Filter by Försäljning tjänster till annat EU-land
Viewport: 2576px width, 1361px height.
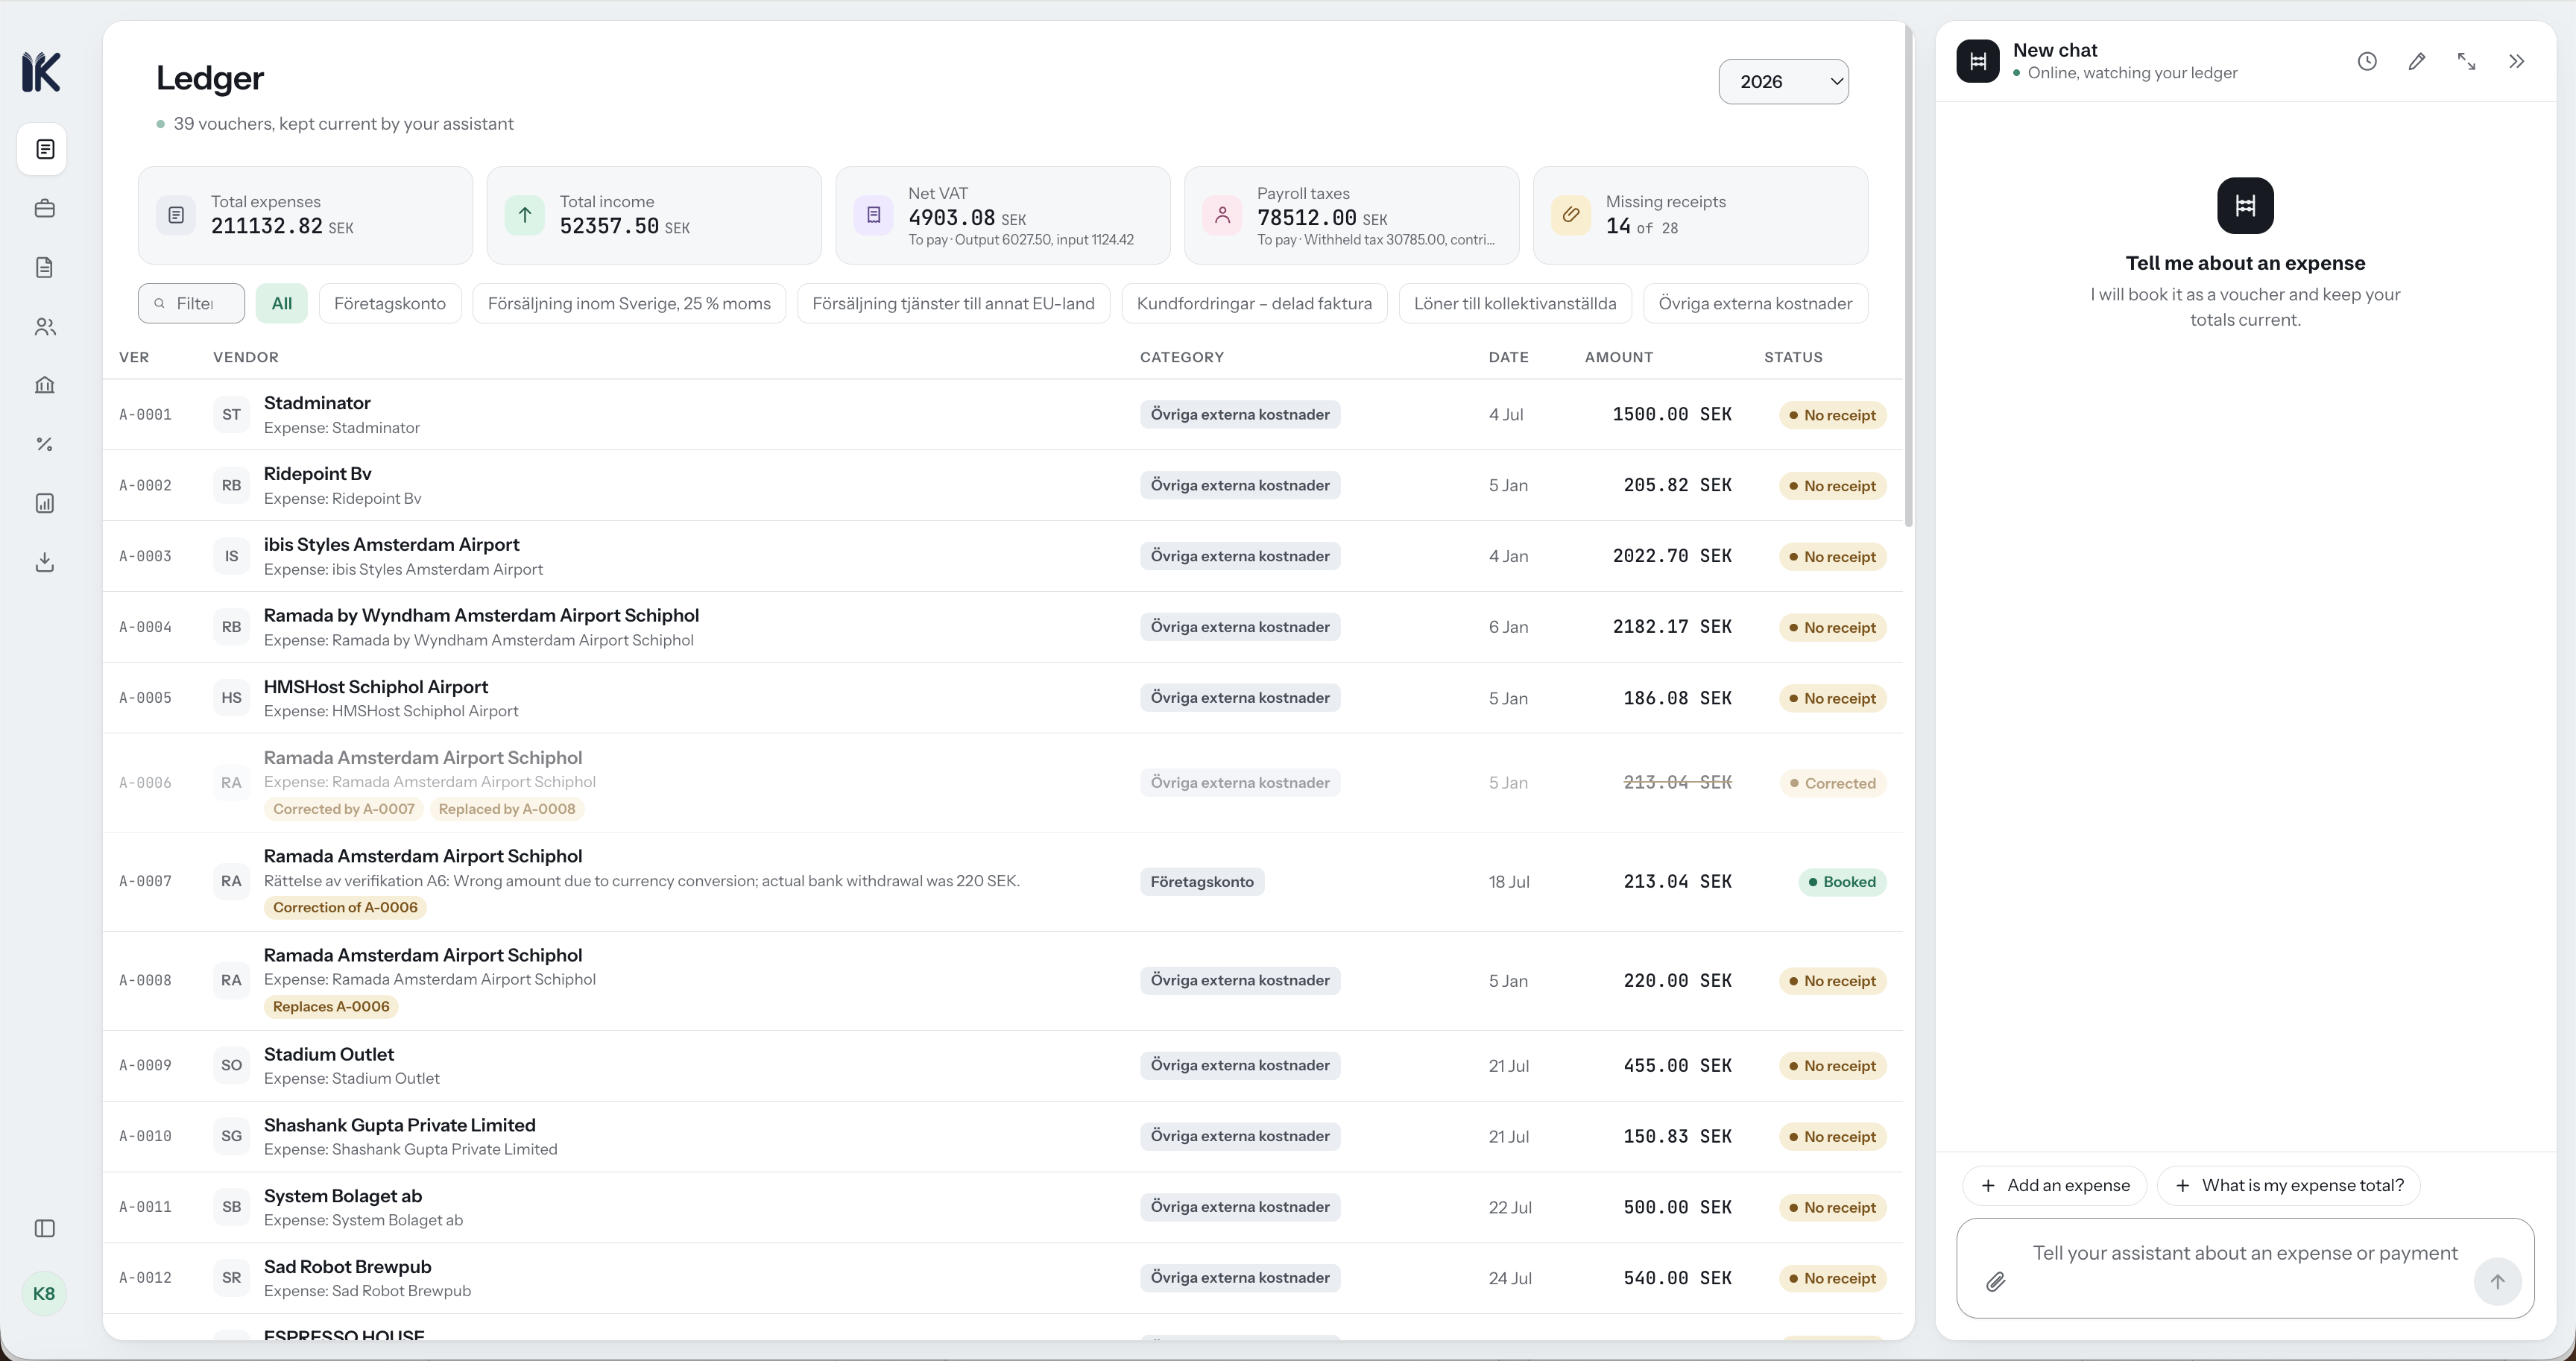coord(953,303)
